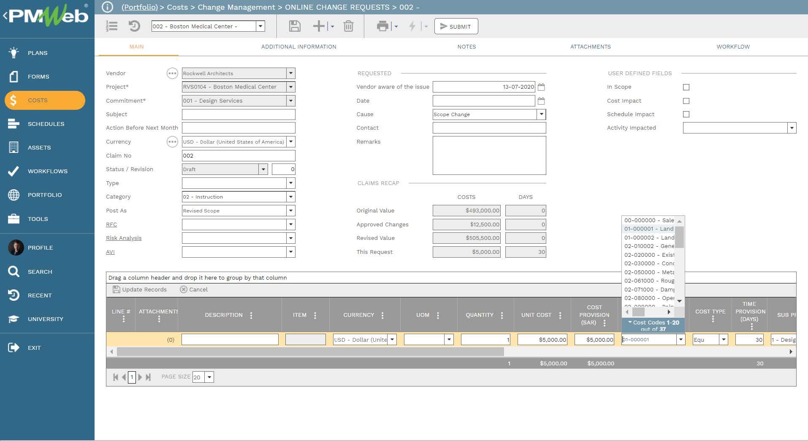Click cost code list horizontal scrollbar thumb

click(638, 312)
